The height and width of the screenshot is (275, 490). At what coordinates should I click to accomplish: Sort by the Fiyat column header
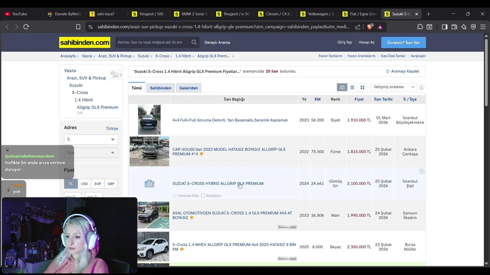pos(359,99)
